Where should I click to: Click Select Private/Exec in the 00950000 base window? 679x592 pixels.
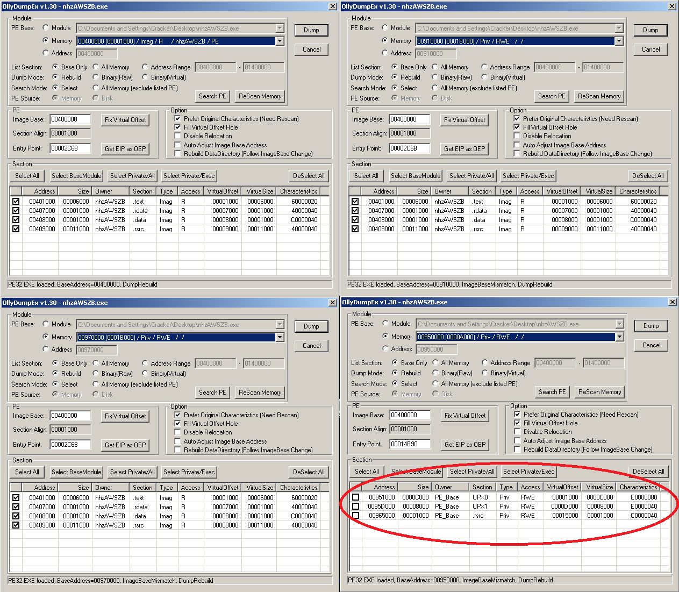coord(528,472)
